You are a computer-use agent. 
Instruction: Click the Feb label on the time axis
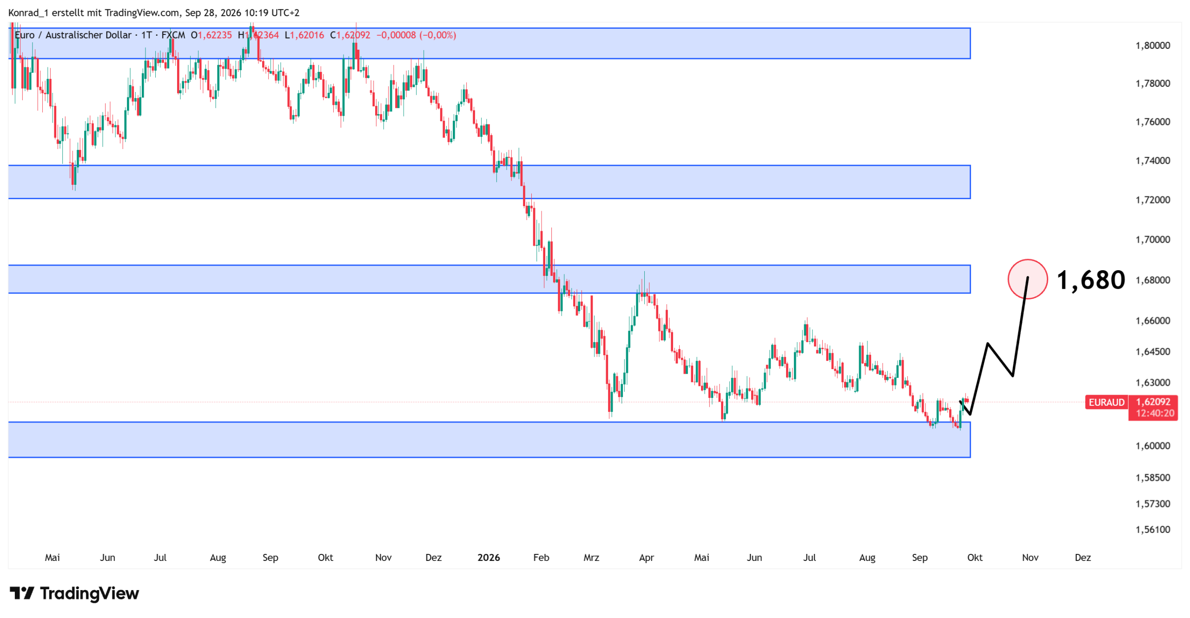[541, 557]
